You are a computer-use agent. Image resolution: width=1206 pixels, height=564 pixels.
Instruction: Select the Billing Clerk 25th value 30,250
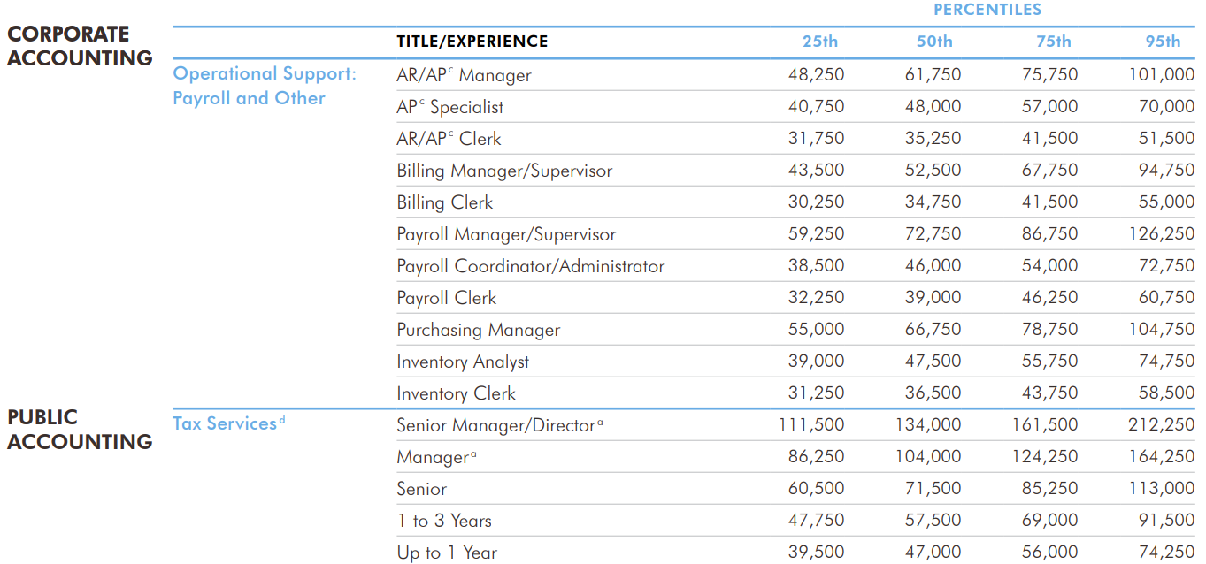[x=816, y=202]
